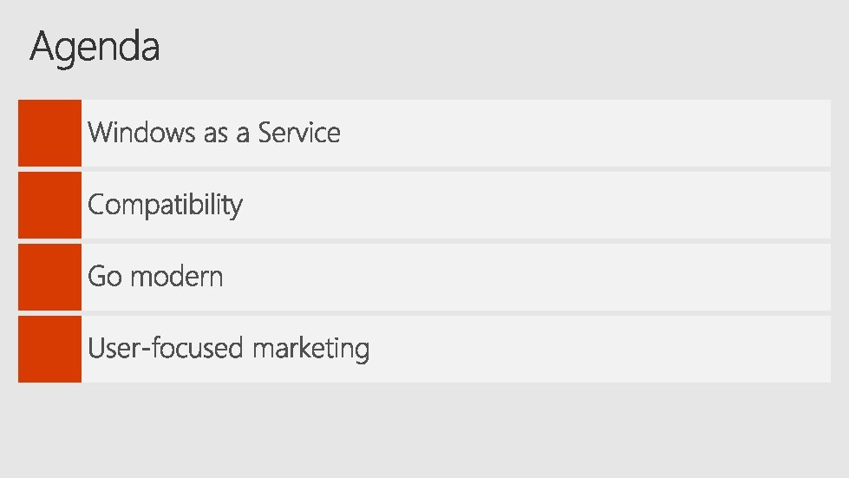Open the Windows as a Service agenda item
Image resolution: width=849 pixels, height=478 pixels.
coord(213,133)
